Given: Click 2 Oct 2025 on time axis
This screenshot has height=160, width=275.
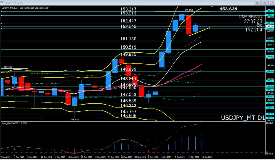Looking at the screenshot, I should [152, 158].
